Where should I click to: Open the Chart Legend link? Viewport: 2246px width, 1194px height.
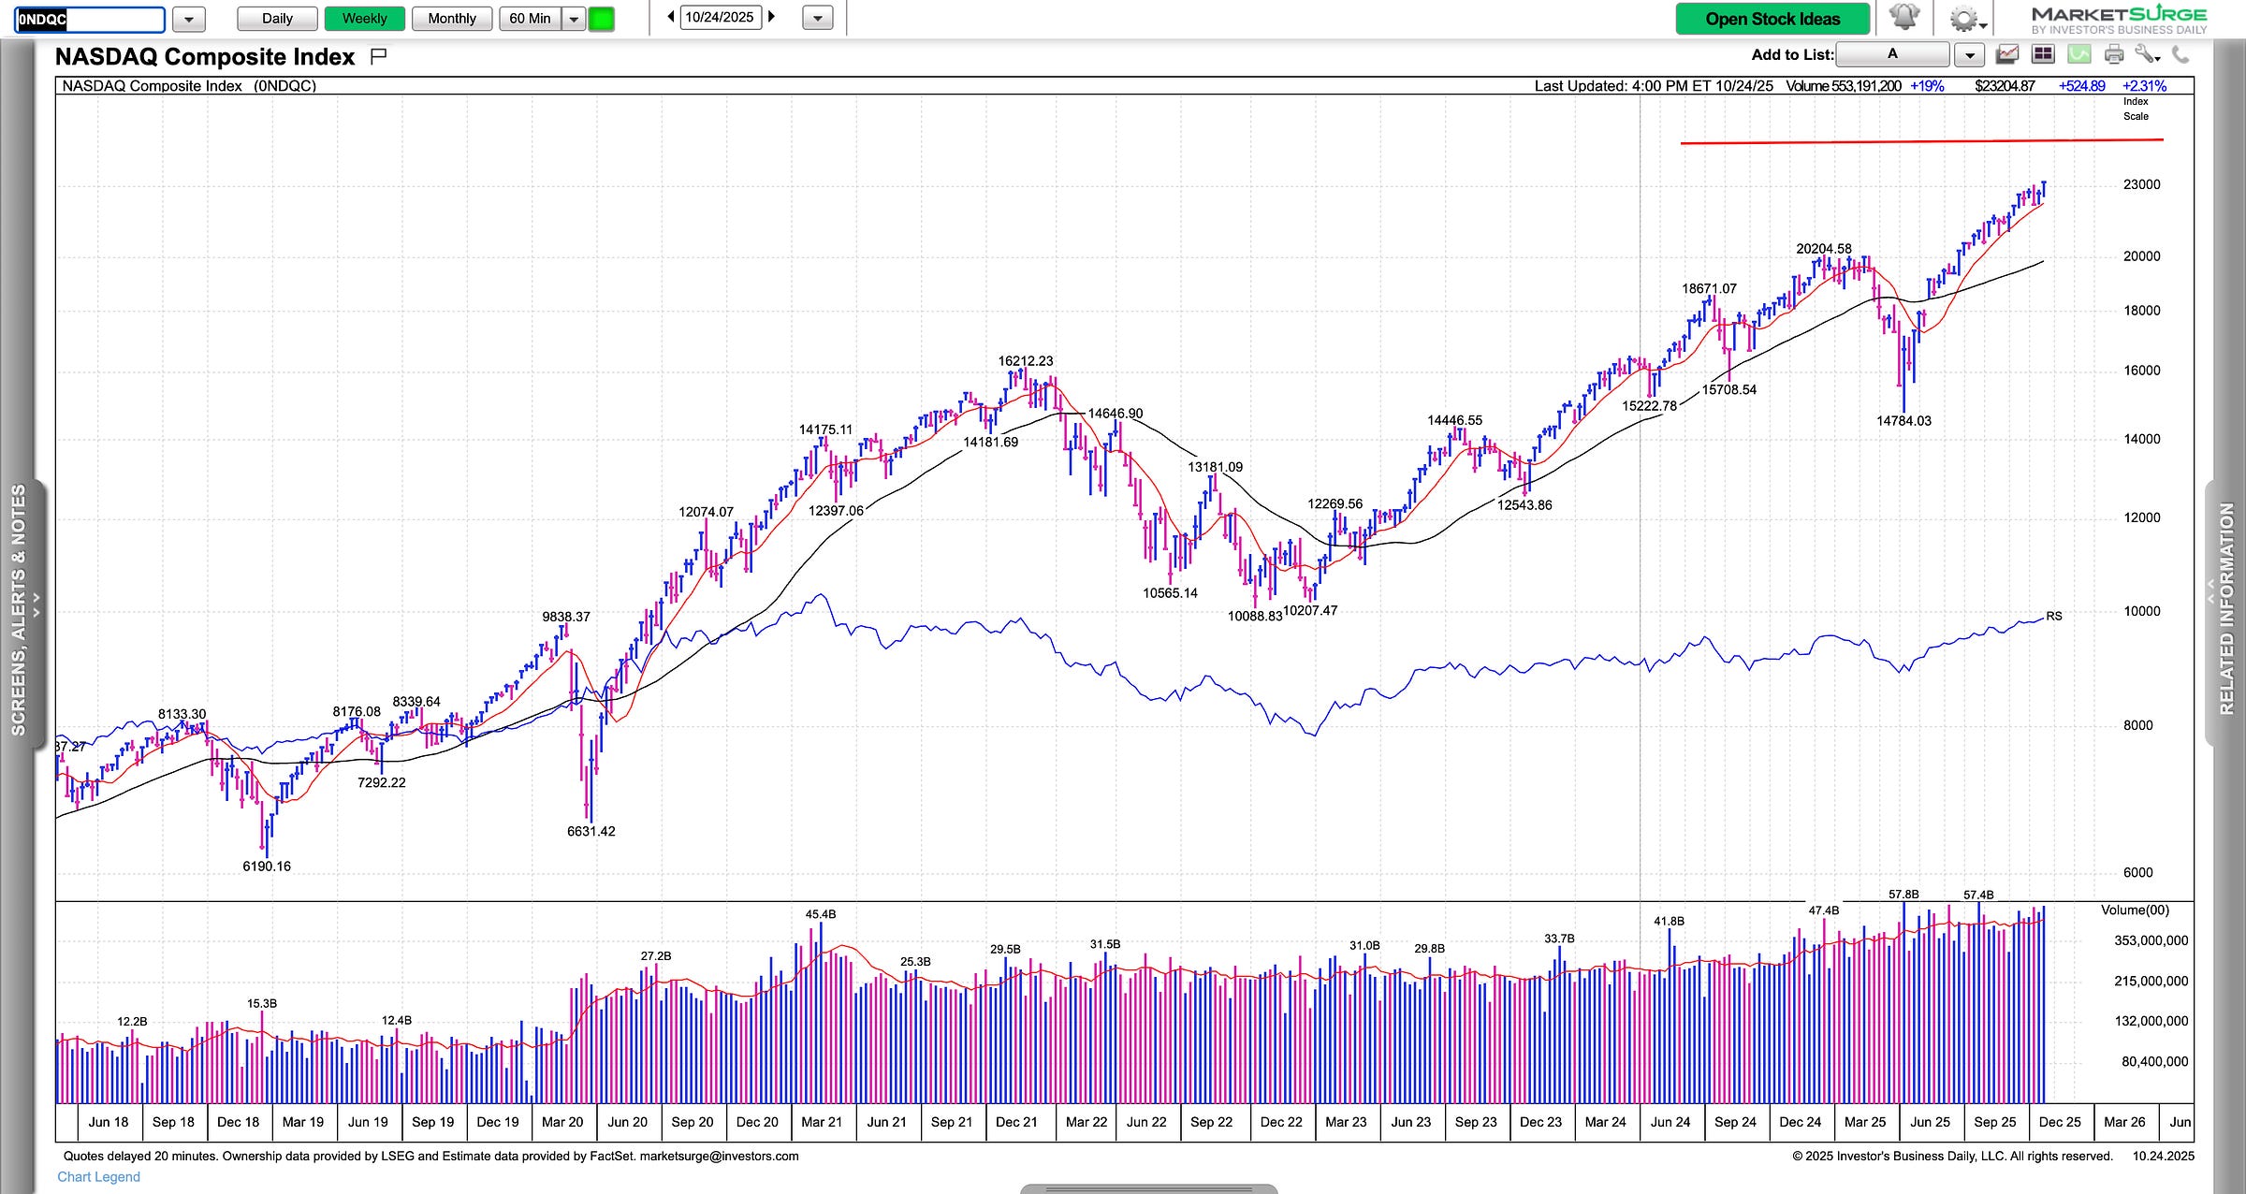98,1177
